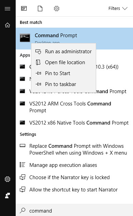Click the Apps section header

tap(25, 55)
